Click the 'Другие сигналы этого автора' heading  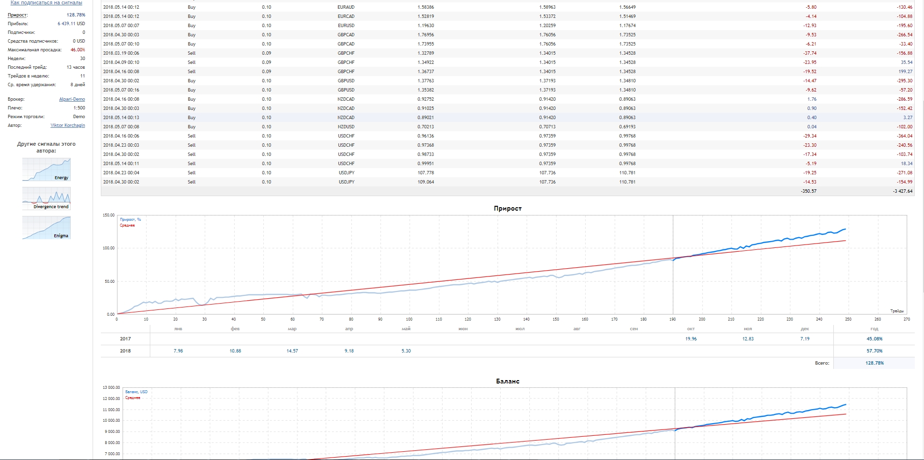click(47, 147)
